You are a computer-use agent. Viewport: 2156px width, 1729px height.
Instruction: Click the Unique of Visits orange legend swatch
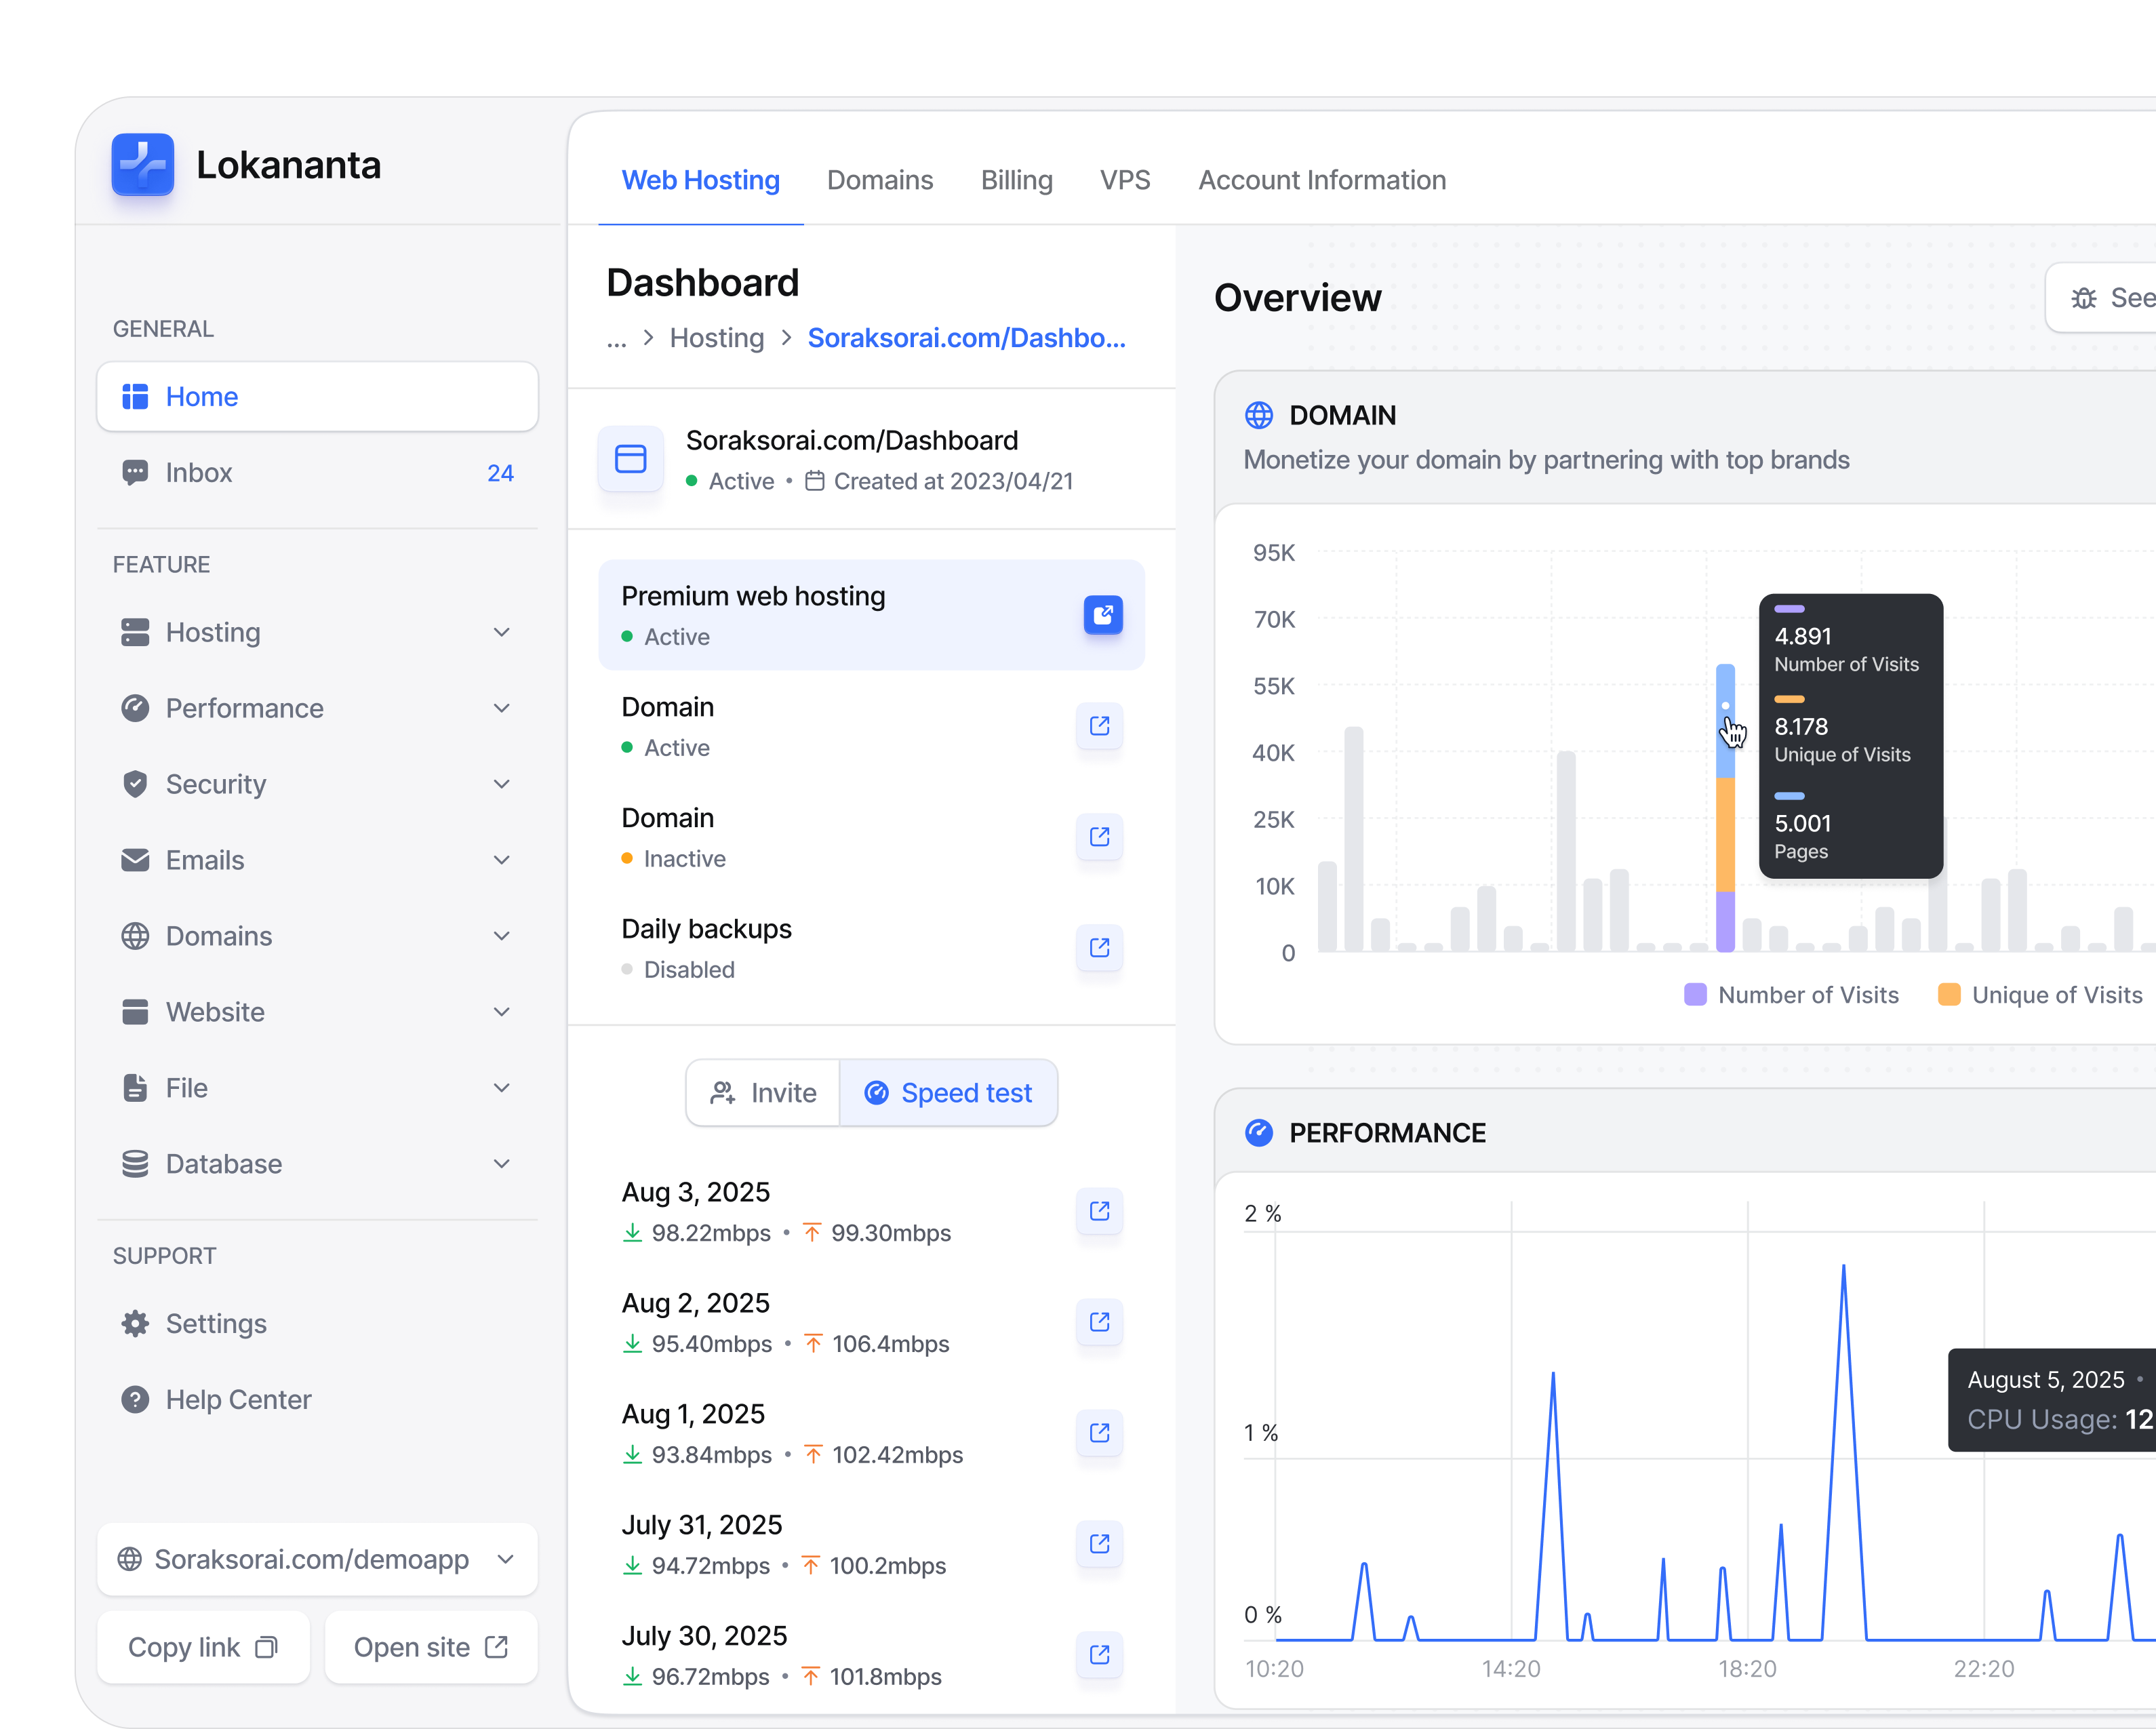[1948, 995]
